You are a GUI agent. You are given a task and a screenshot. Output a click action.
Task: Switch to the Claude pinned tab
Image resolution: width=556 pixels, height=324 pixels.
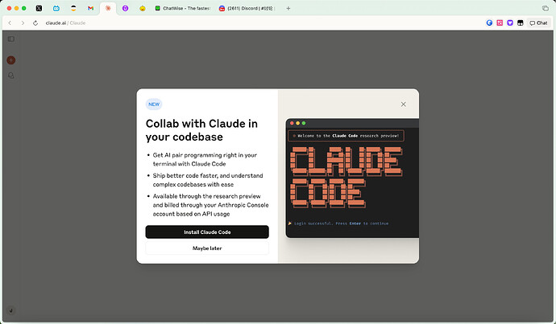pos(108,8)
